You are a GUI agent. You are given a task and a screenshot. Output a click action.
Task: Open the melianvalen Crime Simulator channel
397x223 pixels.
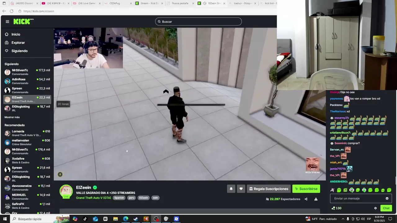point(27,142)
